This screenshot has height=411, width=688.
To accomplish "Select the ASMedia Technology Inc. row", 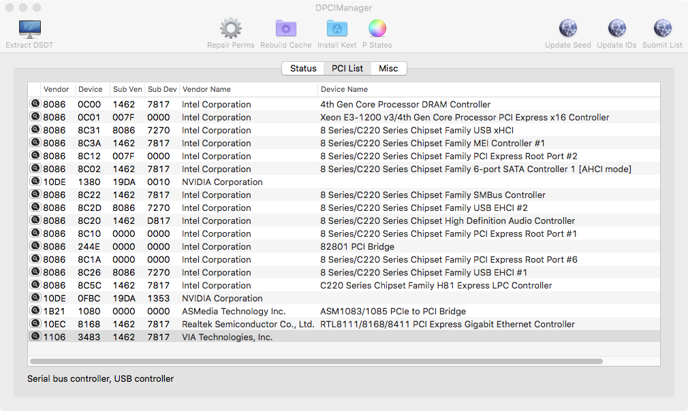I will [x=234, y=311].
